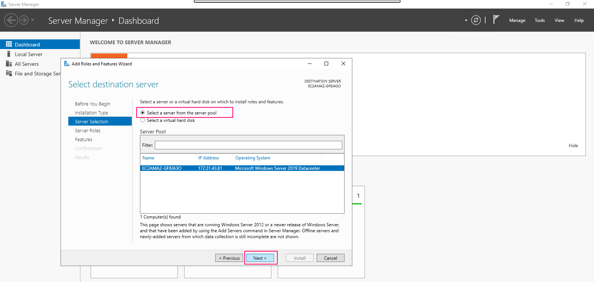The height and width of the screenshot is (282, 594).
Task: Close the Server Manager window
Action: click(x=585, y=4)
